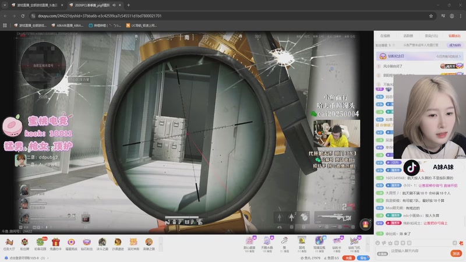
Task: Mute the tab via speaker icon
Action: 114,5
